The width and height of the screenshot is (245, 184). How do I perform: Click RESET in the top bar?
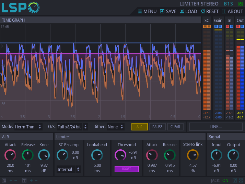point(210,11)
